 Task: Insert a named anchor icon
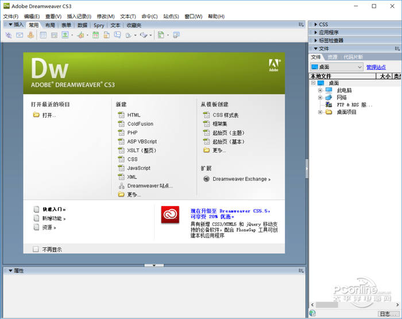click(x=30, y=35)
